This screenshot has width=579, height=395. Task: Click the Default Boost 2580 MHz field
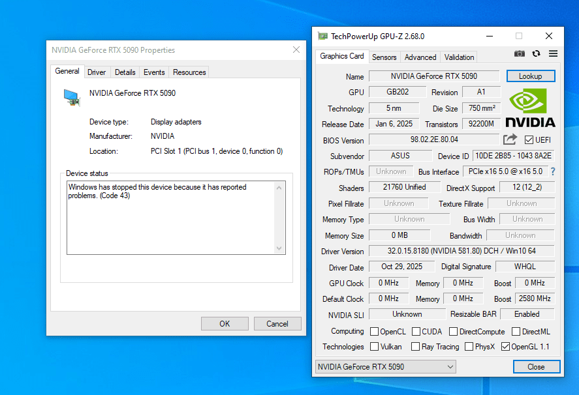535,299
